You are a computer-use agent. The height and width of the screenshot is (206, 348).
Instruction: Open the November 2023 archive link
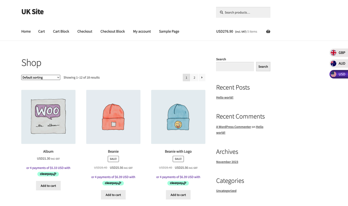(x=227, y=162)
